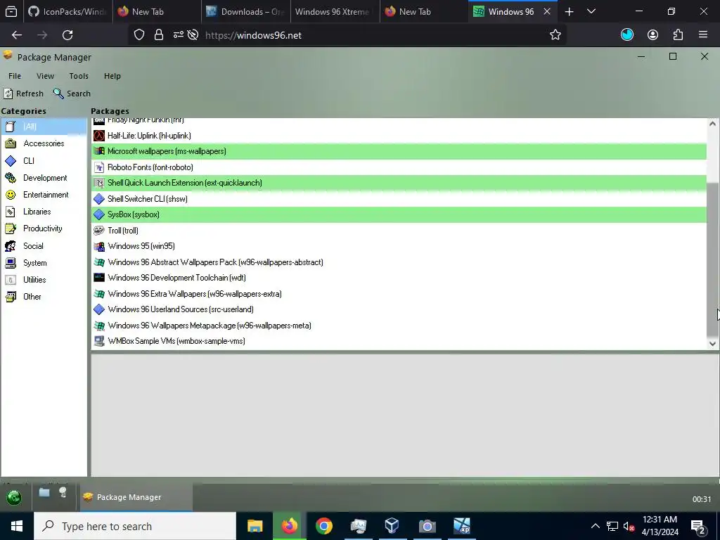Image resolution: width=720 pixels, height=540 pixels.
Task: Select the Social category icon
Action: [x=11, y=246]
